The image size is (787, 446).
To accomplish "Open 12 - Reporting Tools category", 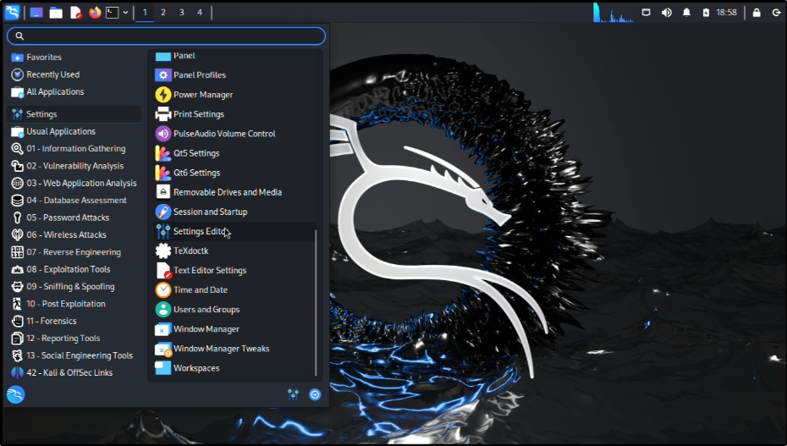I will point(74,339).
